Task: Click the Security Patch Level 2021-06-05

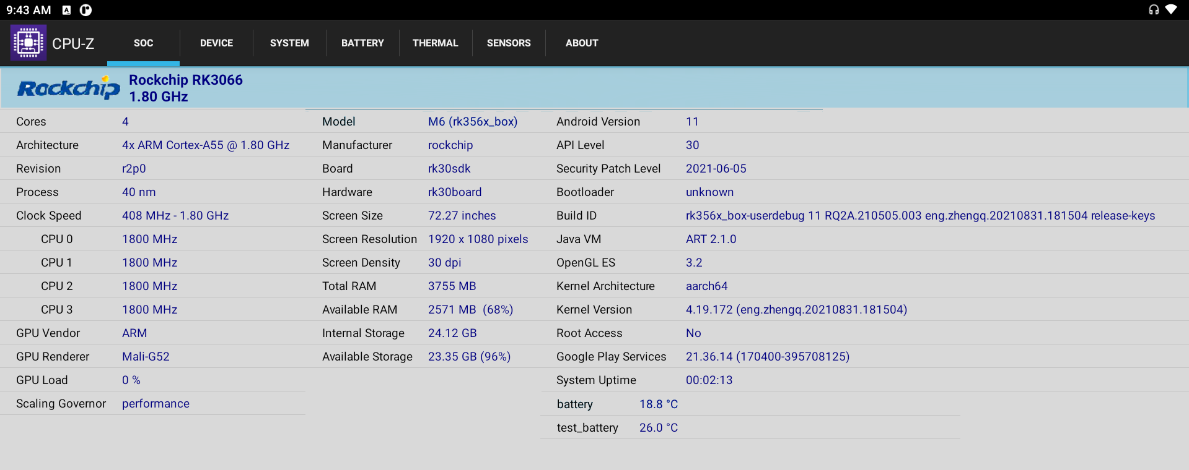Action: (716, 169)
